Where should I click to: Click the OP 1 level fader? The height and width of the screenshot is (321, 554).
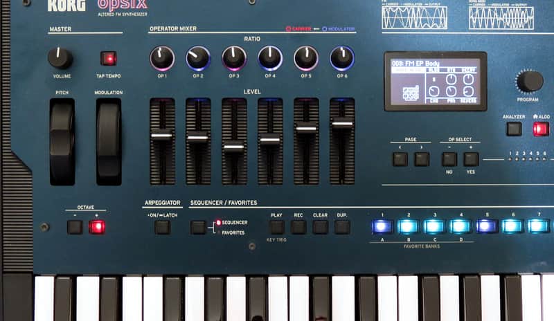(162, 136)
